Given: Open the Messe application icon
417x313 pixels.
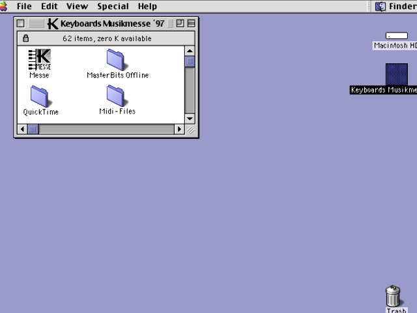Looking at the screenshot, I should coord(39,59).
